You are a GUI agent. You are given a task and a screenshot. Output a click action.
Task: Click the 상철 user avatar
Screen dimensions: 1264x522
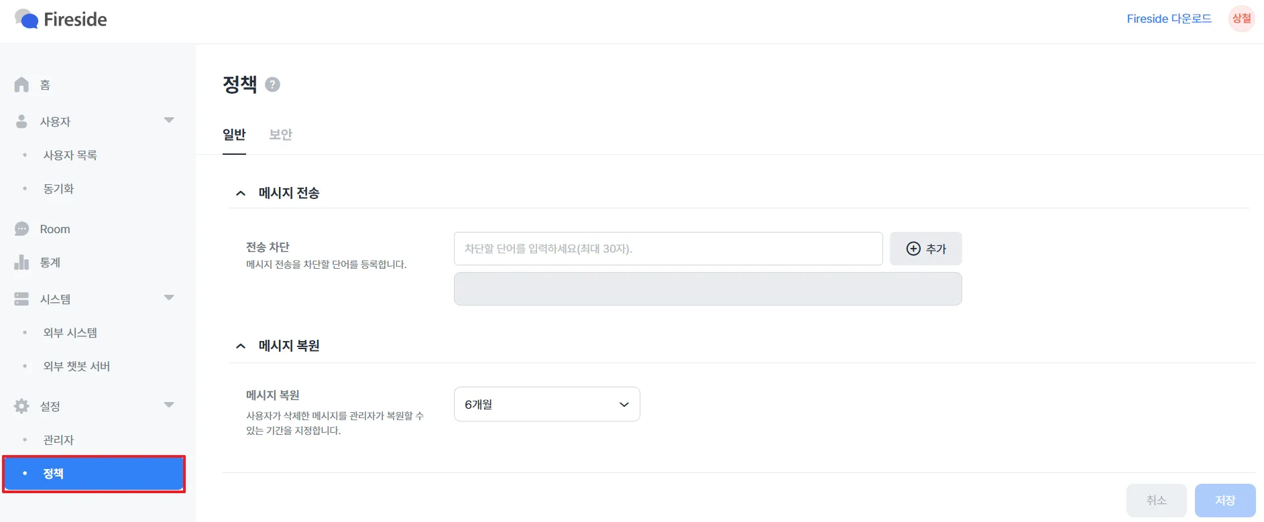coord(1242,19)
